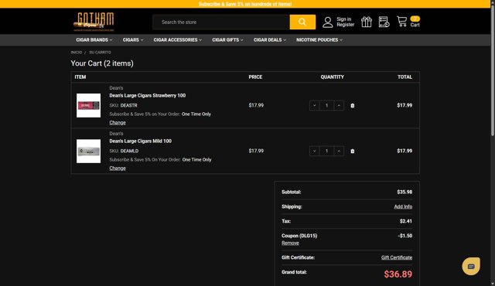Open the gift box icon

367,22
